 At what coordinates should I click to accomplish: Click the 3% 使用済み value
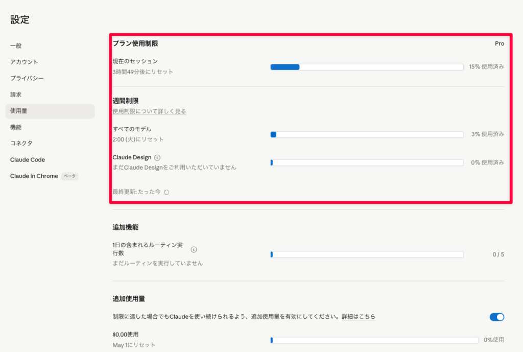pos(488,134)
